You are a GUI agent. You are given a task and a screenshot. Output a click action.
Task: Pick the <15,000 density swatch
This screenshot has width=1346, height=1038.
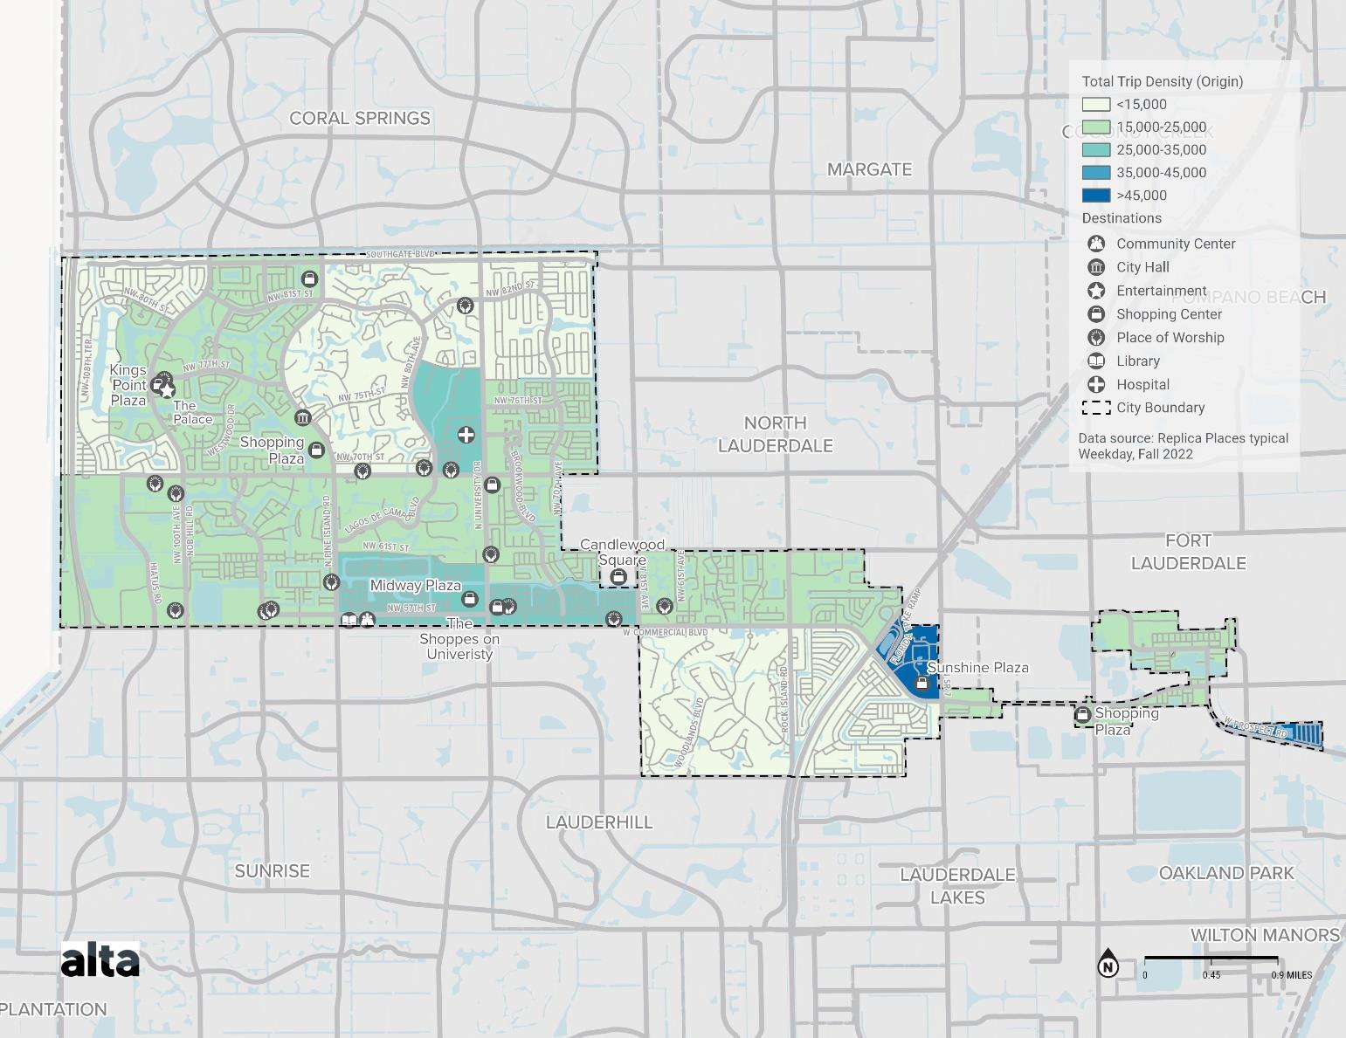(1096, 105)
